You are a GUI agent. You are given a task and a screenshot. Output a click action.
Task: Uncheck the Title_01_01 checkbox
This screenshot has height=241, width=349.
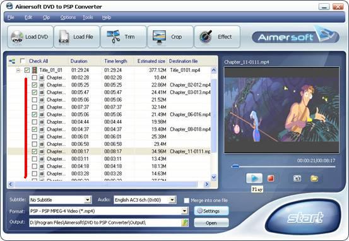coord(27,70)
